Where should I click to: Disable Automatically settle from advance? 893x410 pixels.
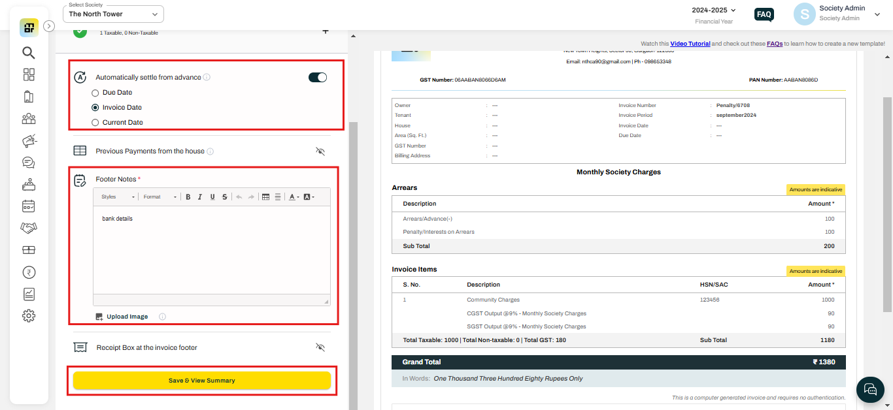point(317,76)
